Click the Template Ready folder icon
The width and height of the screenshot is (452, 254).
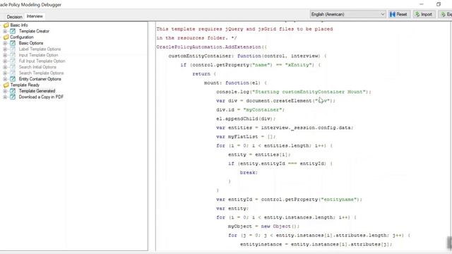coord(6,85)
